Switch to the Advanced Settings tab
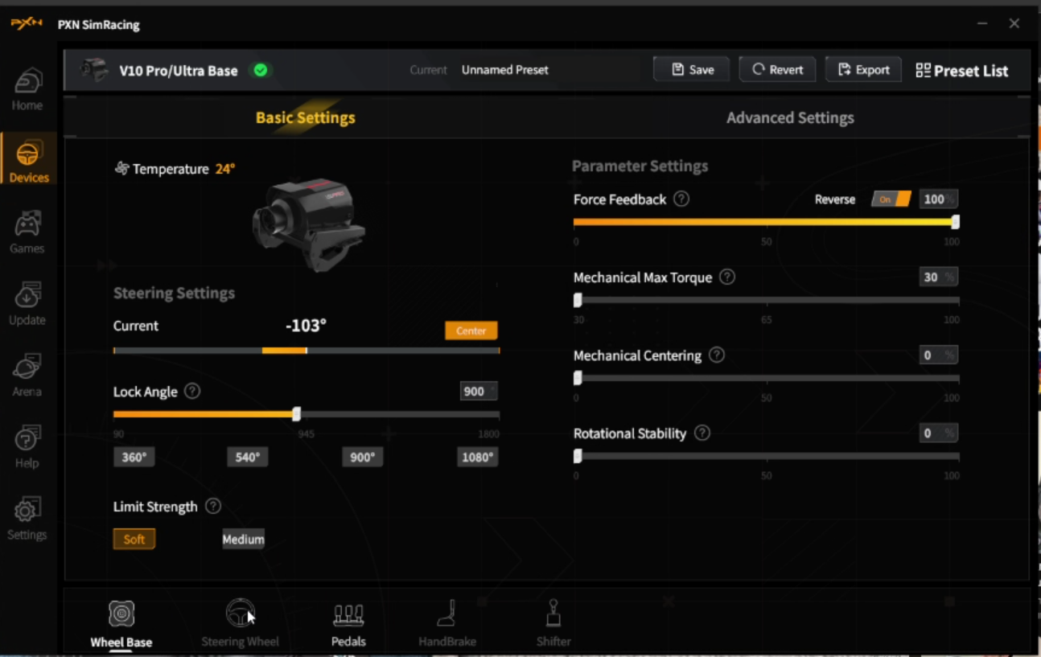The image size is (1041, 657). click(790, 117)
